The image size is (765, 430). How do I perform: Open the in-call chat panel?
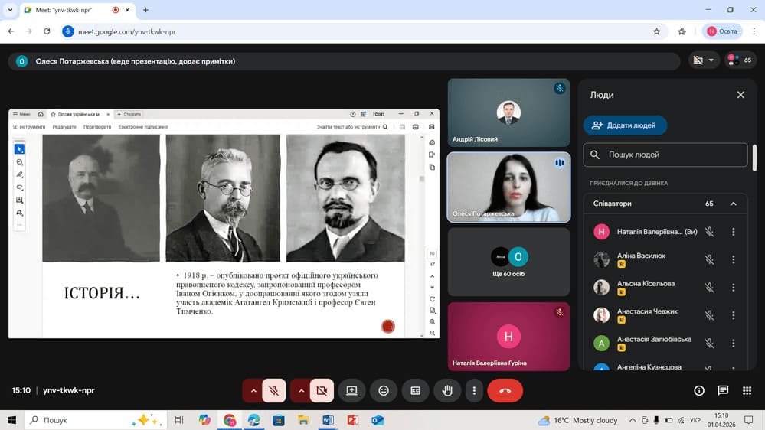pyautogui.click(x=722, y=390)
